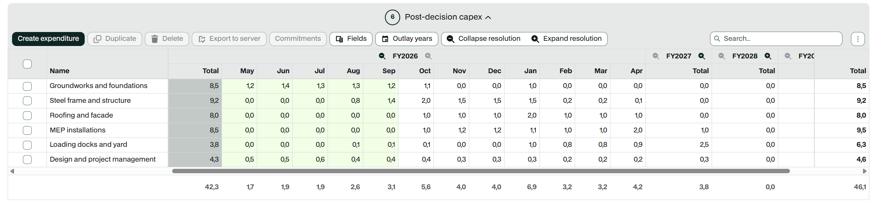Zoom out FY2027 resolution
Image resolution: width=877 pixels, height=208 pixels.
click(x=656, y=56)
